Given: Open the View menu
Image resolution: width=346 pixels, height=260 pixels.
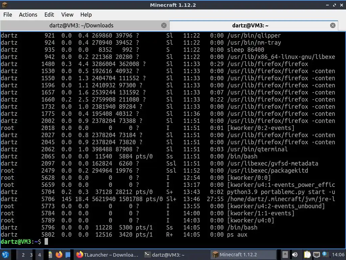Looking at the screenshot, I should 67,15.
